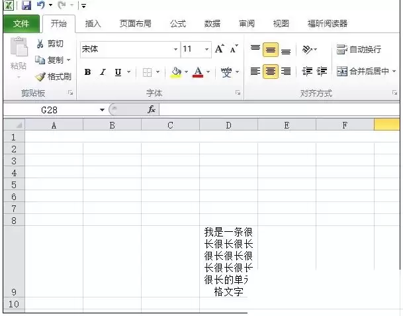This screenshot has width=403, height=316.
Task: Expand the fill color dropdown arrow
Action: pos(186,72)
